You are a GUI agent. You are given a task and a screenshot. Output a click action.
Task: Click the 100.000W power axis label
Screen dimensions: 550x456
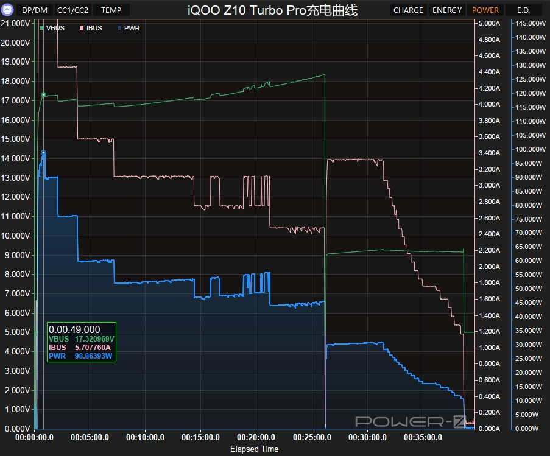[x=531, y=149]
